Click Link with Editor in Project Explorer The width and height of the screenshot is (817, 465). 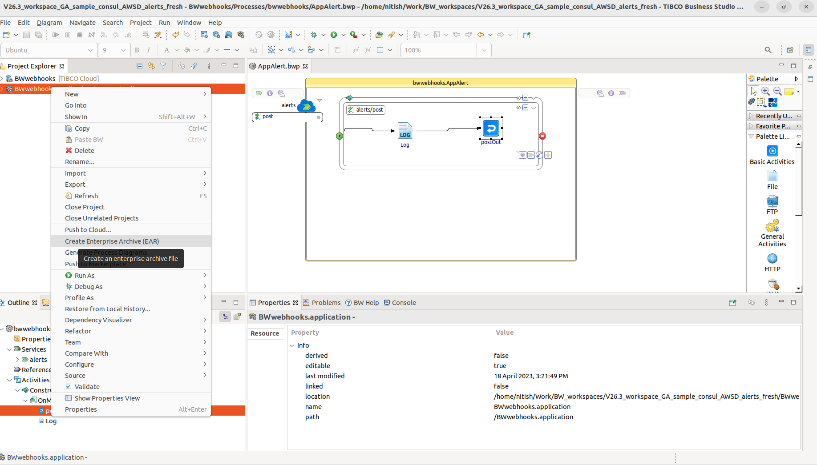point(151,66)
